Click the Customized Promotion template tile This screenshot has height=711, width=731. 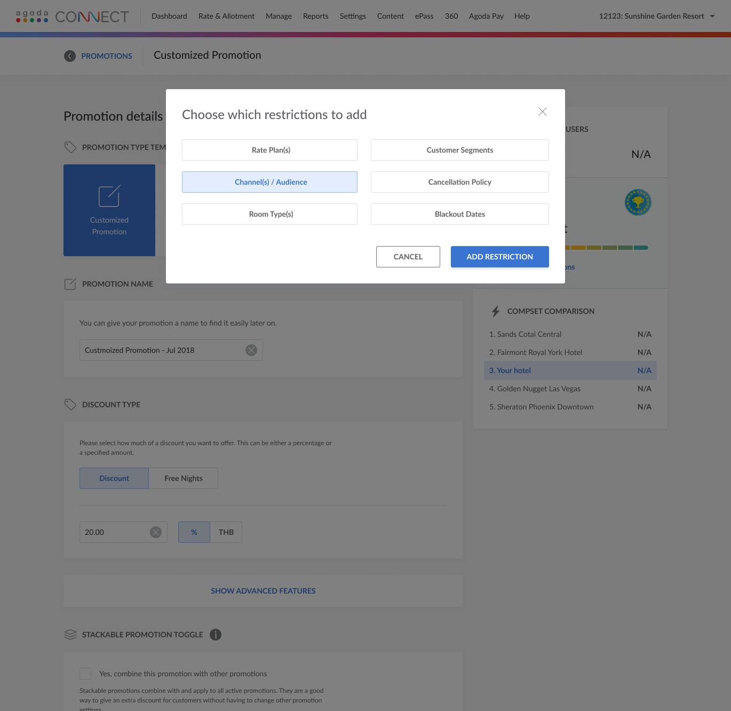(109, 210)
